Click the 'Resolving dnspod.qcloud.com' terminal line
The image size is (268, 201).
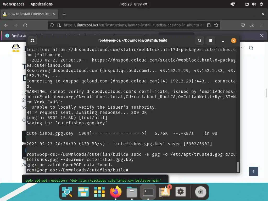(x=131, y=73)
